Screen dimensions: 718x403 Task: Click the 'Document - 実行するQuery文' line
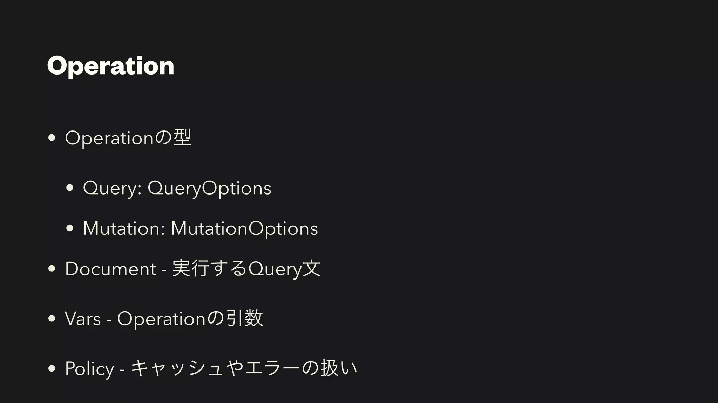[193, 269]
